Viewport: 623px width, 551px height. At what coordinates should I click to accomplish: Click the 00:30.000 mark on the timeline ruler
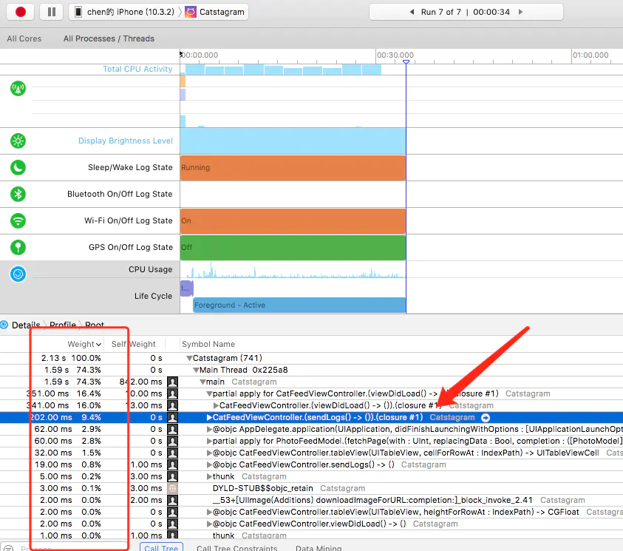point(395,55)
